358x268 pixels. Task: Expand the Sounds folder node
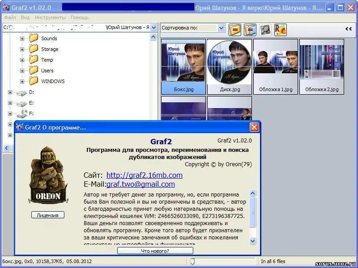pyautogui.click(x=22, y=38)
